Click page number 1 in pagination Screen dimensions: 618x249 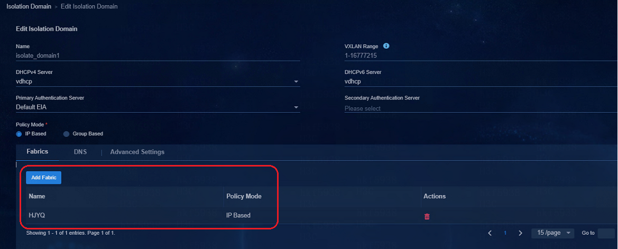[505, 233]
